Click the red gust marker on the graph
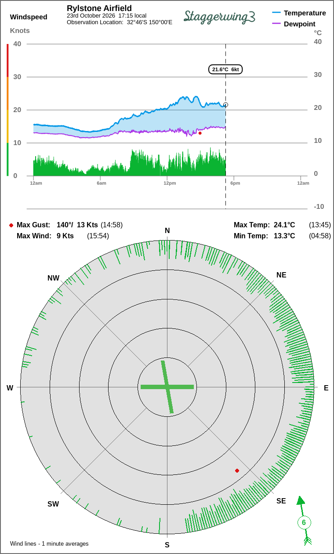The width and height of the screenshot is (334, 554). coord(200,133)
